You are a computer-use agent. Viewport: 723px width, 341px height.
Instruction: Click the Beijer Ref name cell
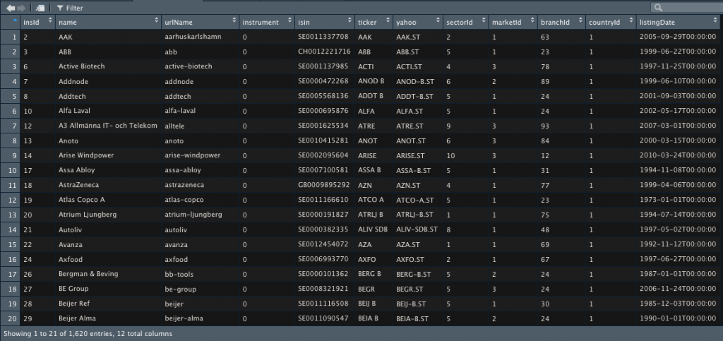108,304
